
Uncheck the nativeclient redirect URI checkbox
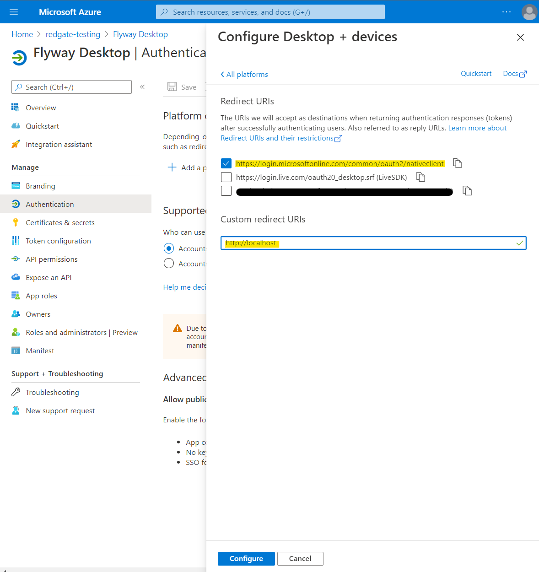(226, 163)
